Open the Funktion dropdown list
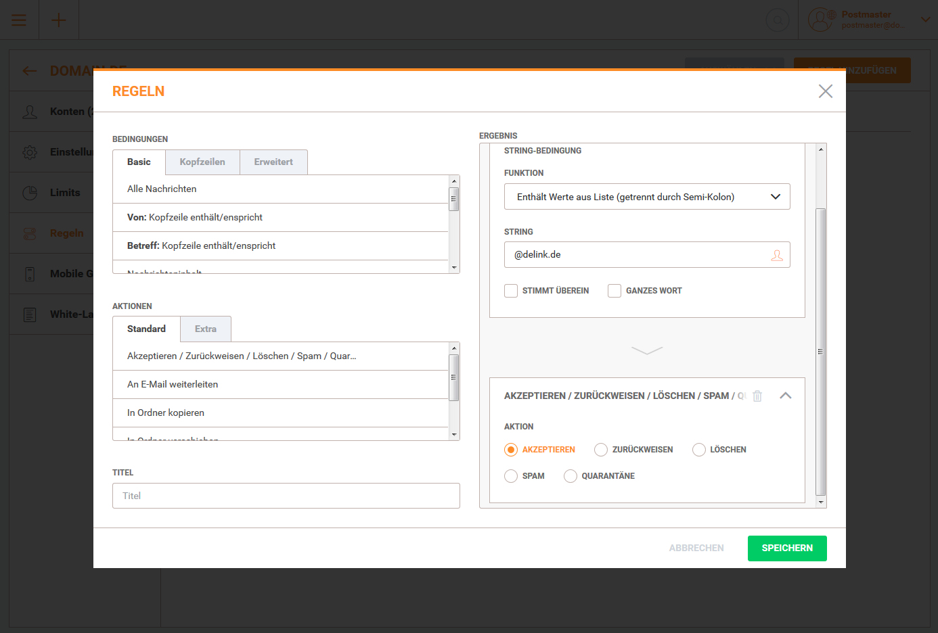Screen dimensions: 938x633 (646, 197)
